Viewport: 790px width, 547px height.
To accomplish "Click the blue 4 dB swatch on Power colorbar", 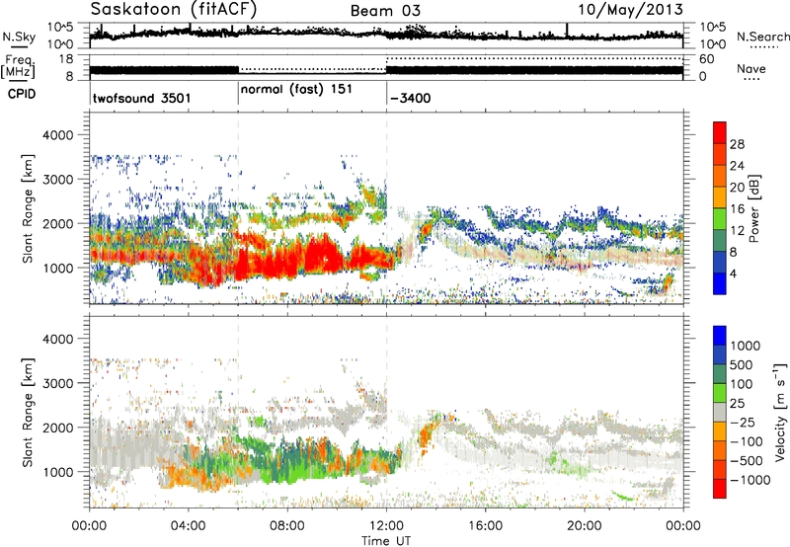I will click(720, 283).
